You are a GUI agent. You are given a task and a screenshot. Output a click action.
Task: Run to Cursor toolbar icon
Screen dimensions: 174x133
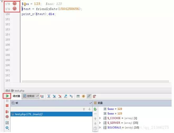pos(71,96)
